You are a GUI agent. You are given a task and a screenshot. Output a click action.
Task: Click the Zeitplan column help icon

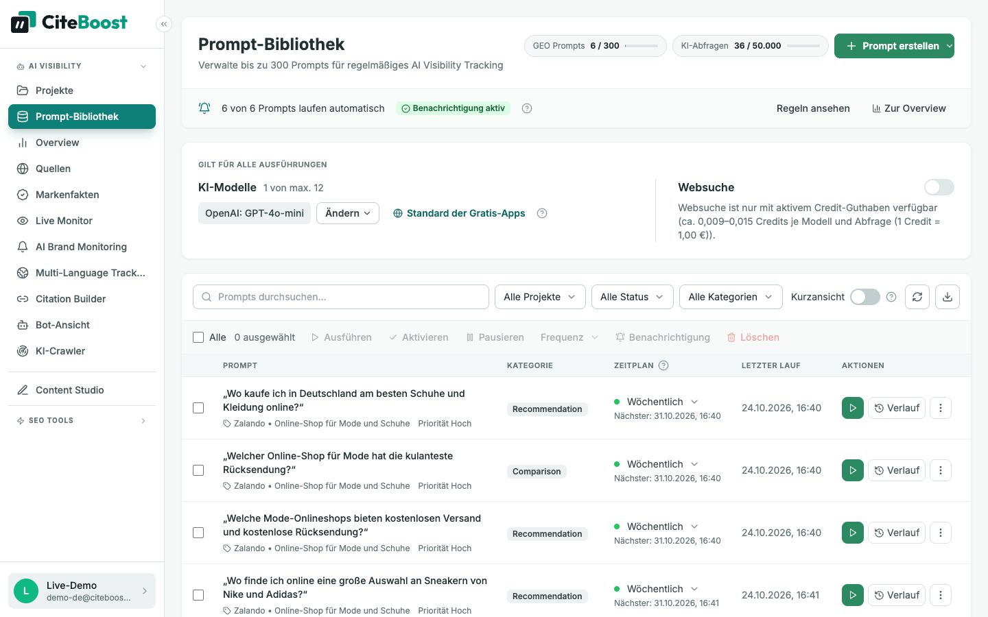pyautogui.click(x=663, y=365)
